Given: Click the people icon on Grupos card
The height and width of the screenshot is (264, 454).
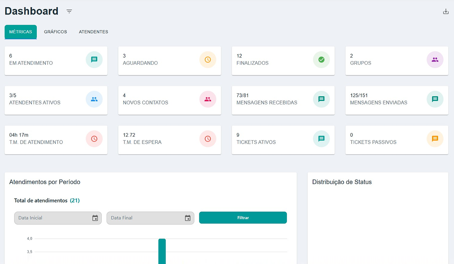Looking at the screenshot, I should pyautogui.click(x=435, y=59).
